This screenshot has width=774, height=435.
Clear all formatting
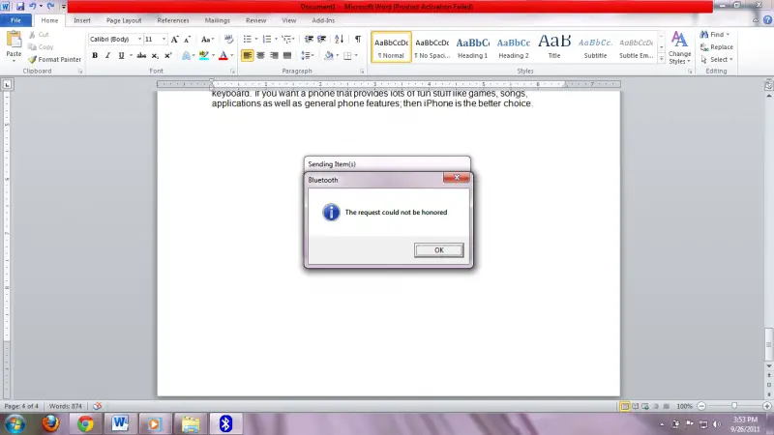[228, 39]
